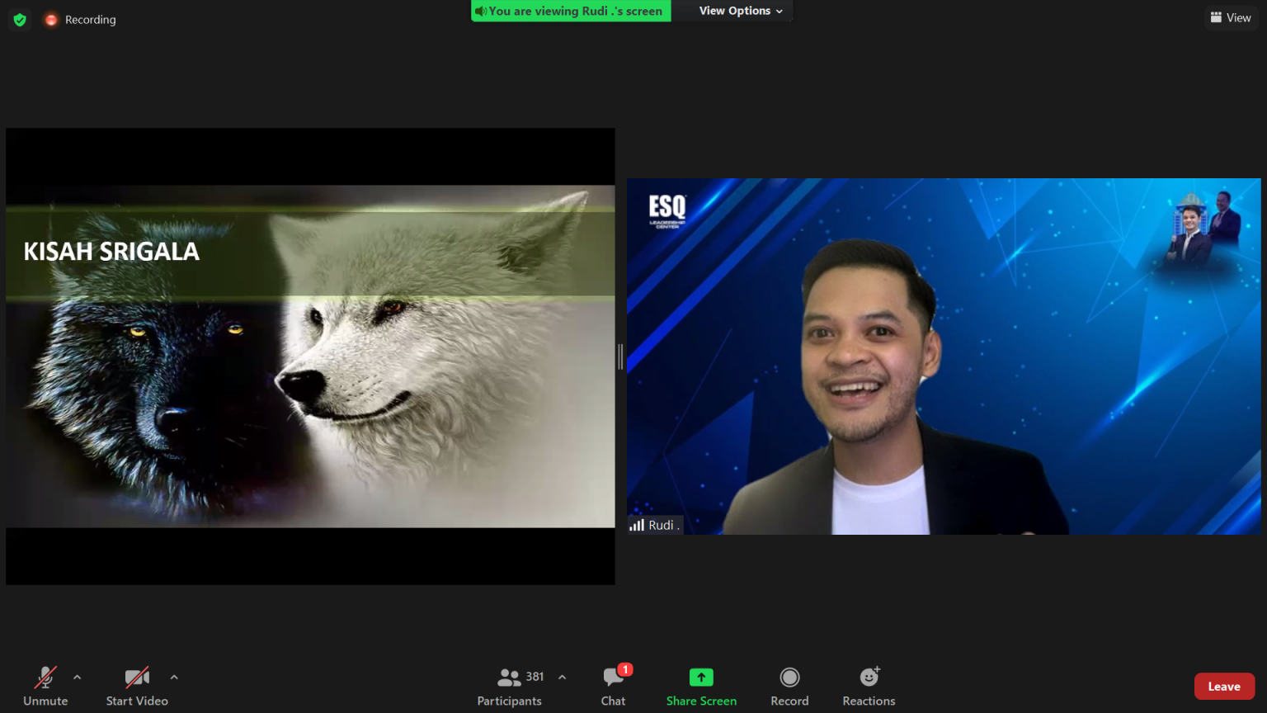The height and width of the screenshot is (713, 1267).
Task: Click the divider handle between shared screen and video
Action: click(x=620, y=356)
